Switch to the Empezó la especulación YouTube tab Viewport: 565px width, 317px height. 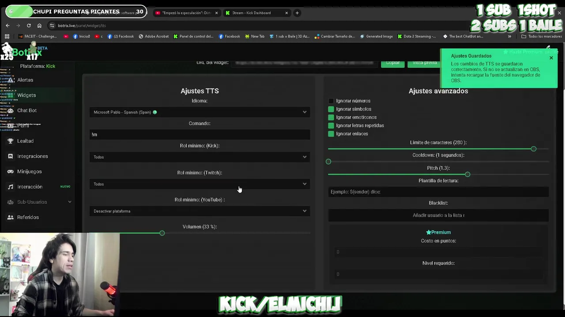[x=187, y=13]
